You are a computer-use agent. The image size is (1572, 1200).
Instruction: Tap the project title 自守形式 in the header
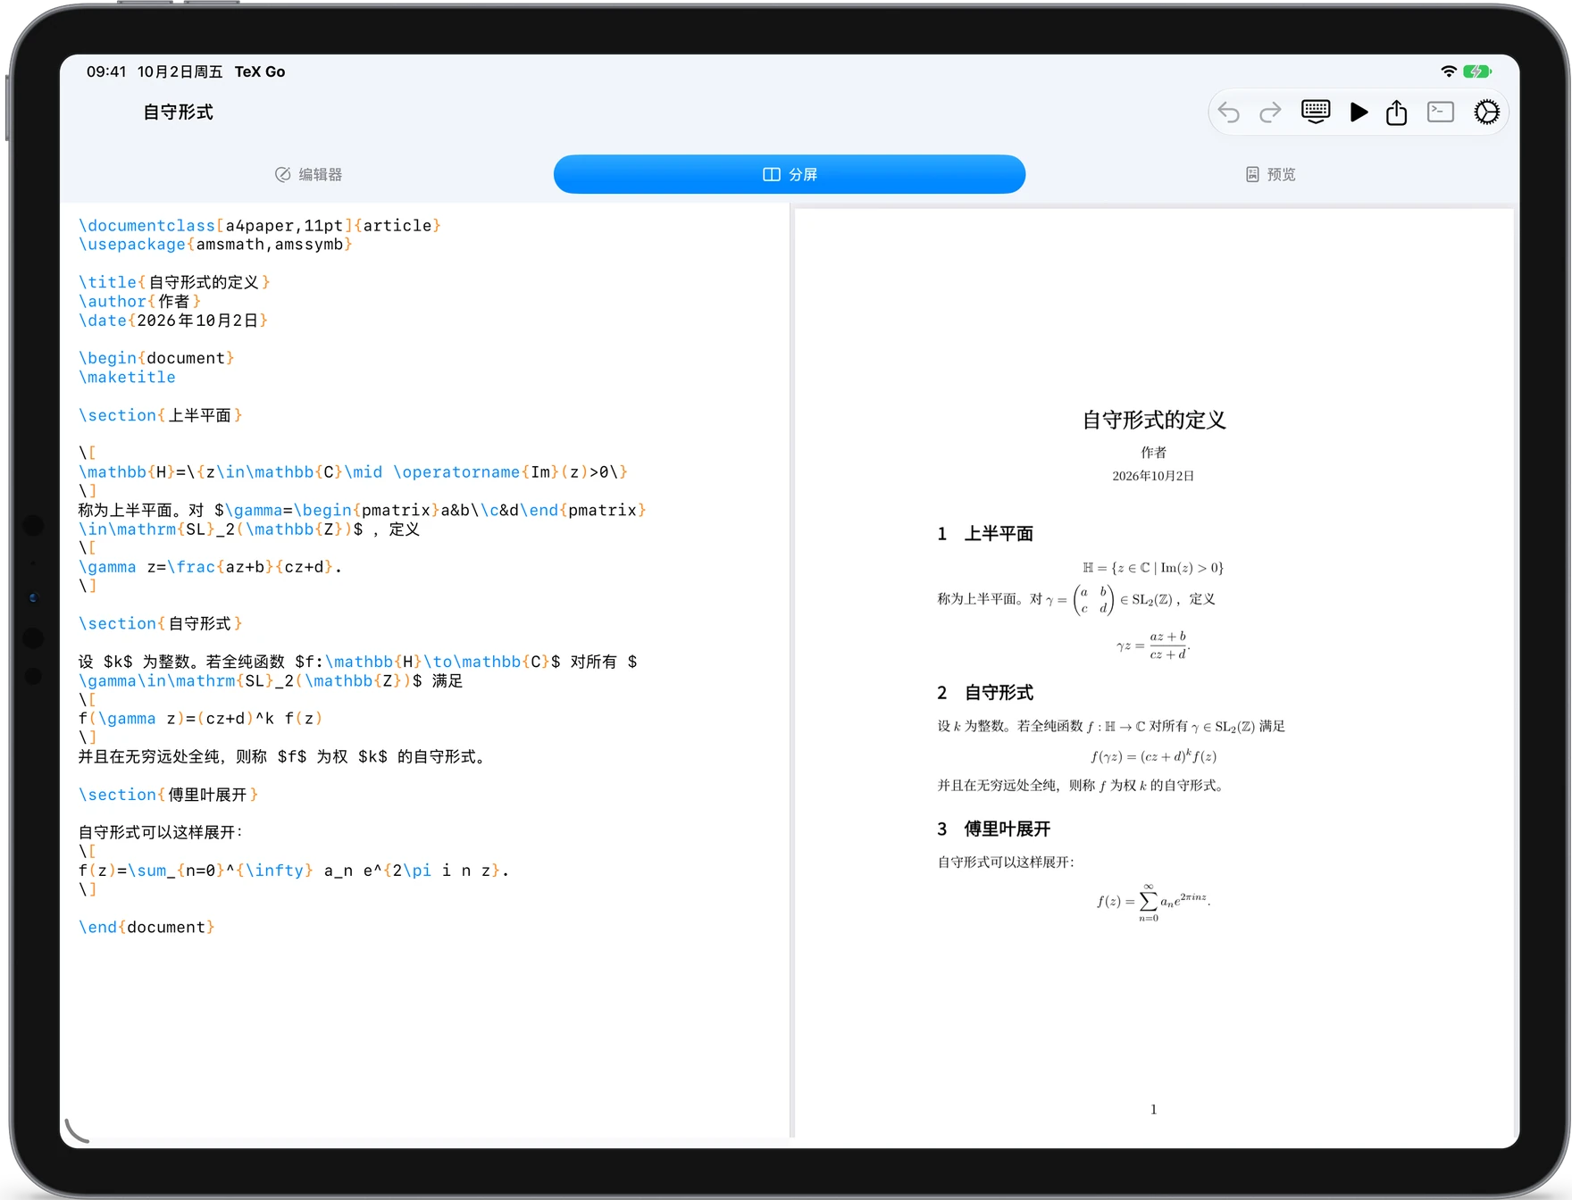pyautogui.click(x=179, y=112)
